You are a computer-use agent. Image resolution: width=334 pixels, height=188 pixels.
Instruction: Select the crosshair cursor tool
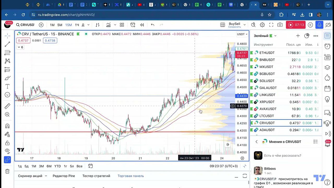tap(7, 36)
